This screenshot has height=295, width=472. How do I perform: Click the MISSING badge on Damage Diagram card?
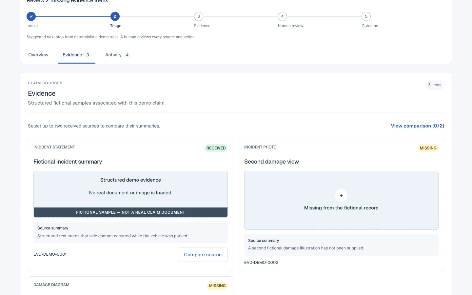217,286
